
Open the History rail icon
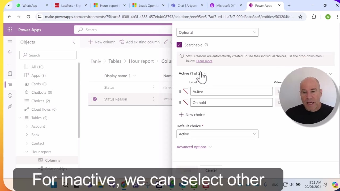[x=10, y=95]
